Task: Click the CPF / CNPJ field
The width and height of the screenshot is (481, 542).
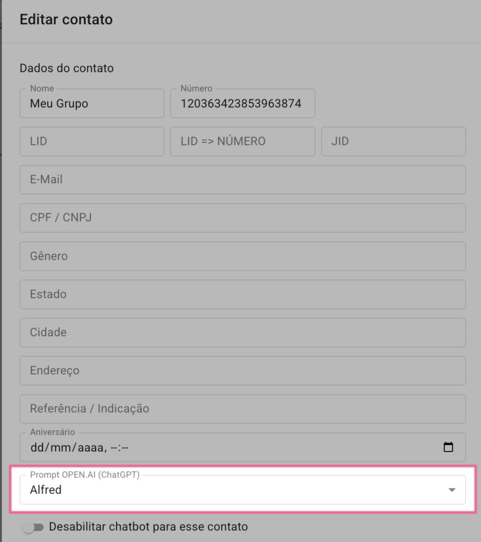Action: pos(242,218)
